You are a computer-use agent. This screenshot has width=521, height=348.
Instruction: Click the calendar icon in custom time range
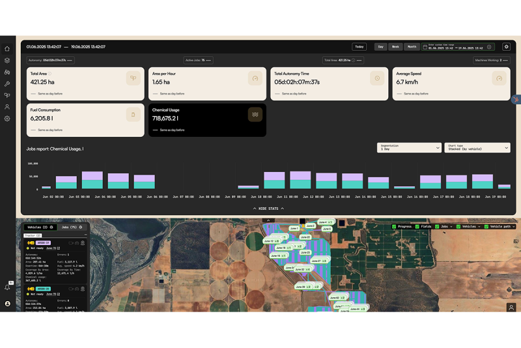(425, 47)
